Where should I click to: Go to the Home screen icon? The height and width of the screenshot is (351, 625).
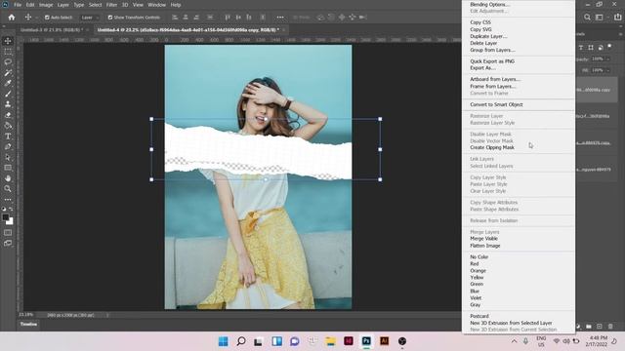12,18
